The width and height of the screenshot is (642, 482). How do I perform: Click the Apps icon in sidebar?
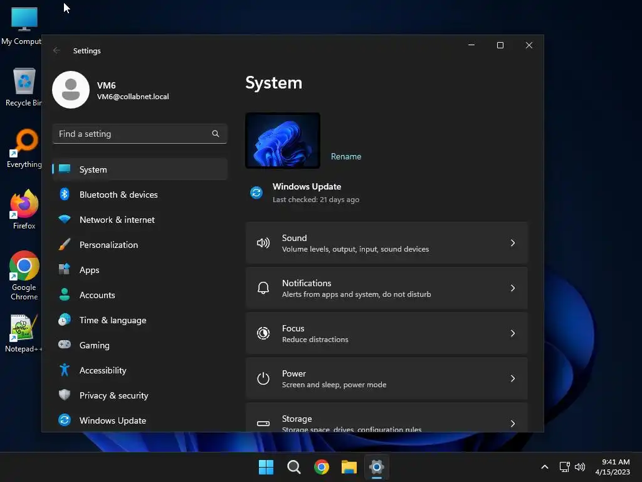coord(65,269)
